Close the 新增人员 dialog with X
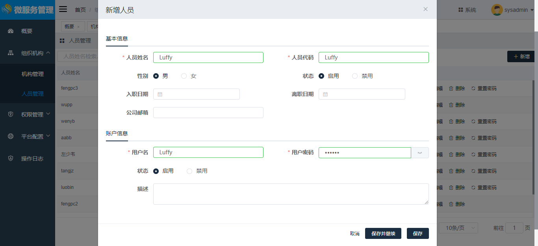The image size is (538, 246). [x=425, y=9]
